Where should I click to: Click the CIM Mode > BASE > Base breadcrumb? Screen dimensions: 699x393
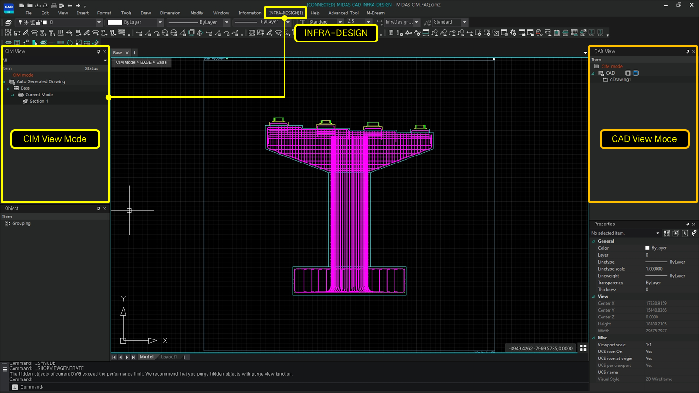(x=141, y=62)
